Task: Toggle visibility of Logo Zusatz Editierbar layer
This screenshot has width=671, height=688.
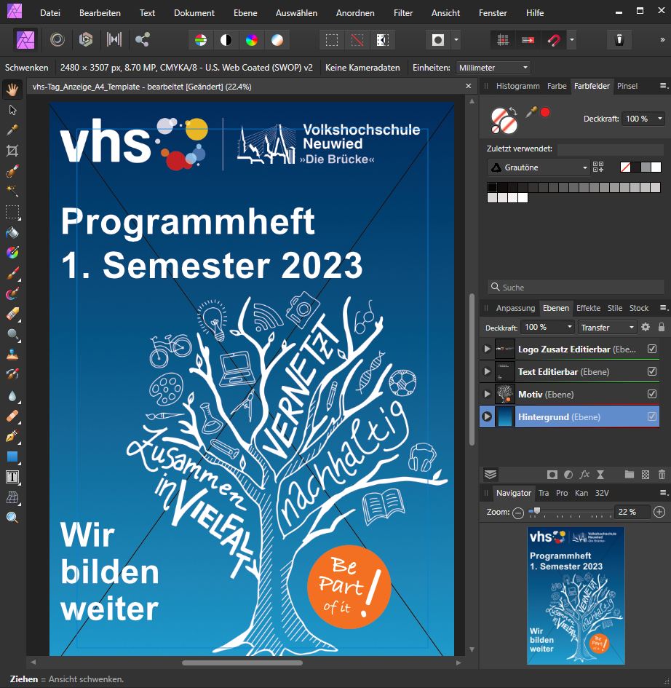Action: click(652, 349)
